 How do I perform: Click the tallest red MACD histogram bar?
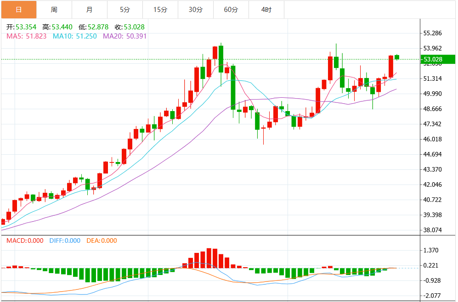click(x=209, y=258)
